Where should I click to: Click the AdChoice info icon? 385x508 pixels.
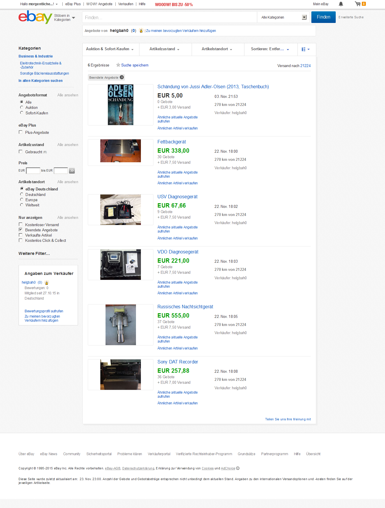238,468
